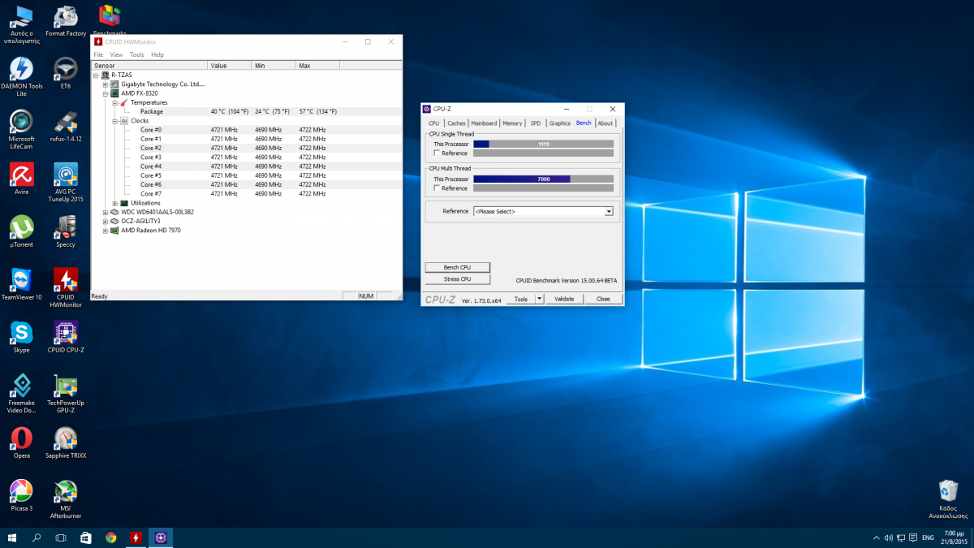The height and width of the screenshot is (548, 974).
Task: Open the File menu in HWMonitor
Action: coord(98,54)
